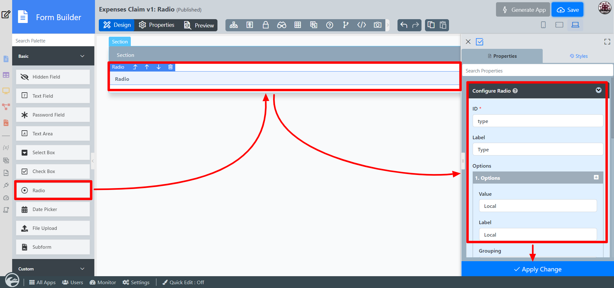
Task: Click the Generate App button
Action: point(523,10)
